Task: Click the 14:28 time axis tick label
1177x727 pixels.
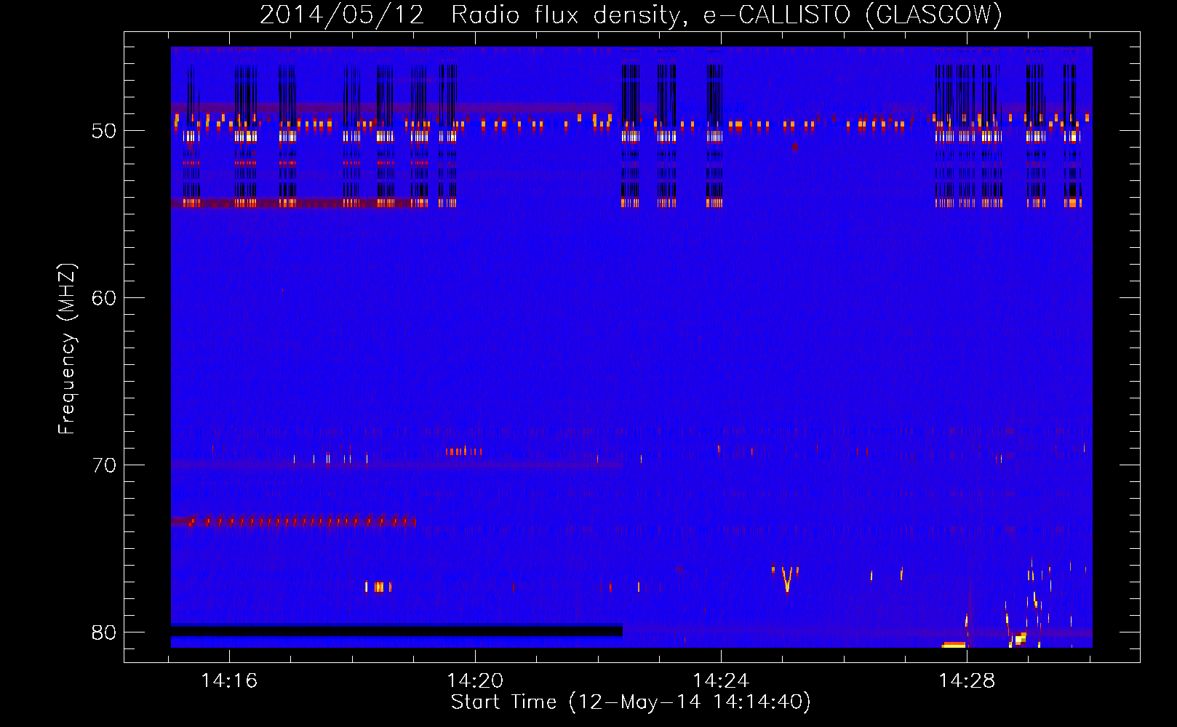Action: 967,680
